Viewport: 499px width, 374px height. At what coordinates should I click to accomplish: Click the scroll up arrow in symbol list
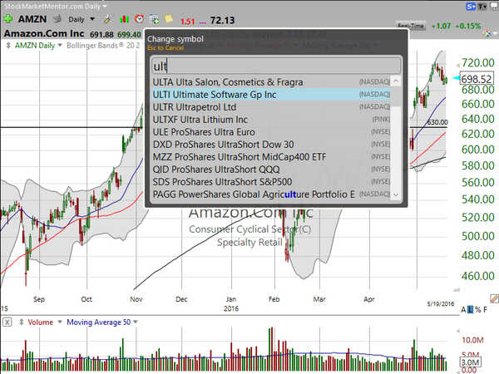coord(396,81)
